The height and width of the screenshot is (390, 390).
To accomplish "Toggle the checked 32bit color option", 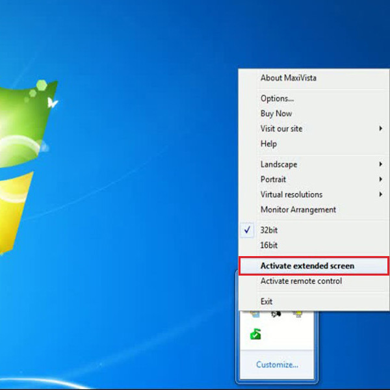I will (x=314, y=230).
